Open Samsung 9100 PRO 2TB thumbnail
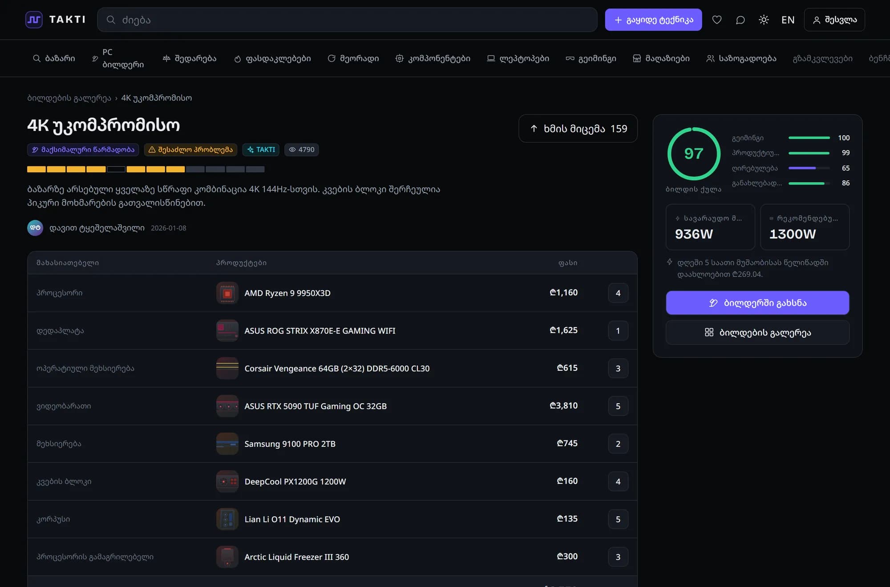 tap(227, 444)
